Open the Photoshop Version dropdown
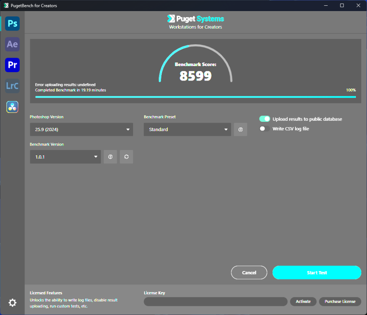367x315 pixels. coord(81,129)
